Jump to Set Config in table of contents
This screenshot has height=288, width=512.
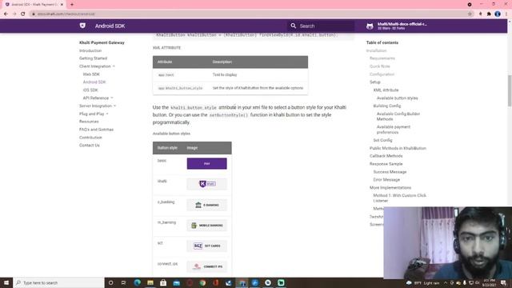(382, 140)
